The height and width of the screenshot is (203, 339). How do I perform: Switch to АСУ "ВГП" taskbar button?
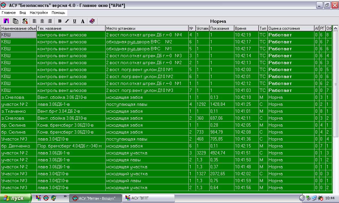148,198
